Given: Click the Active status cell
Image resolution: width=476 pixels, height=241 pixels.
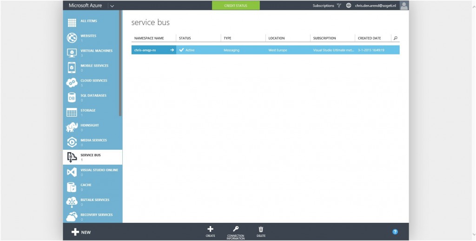Looking at the screenshot, I should coord(190,50).
